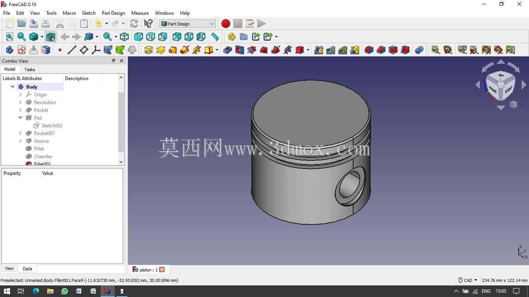
Task: Click the viewport dimensions in status bar
Action: (504, 280)
